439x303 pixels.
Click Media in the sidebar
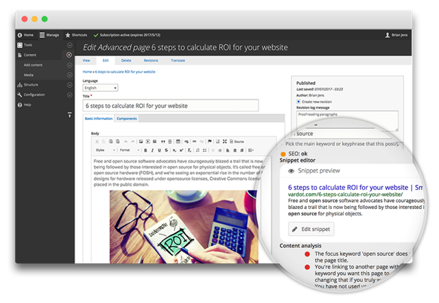click(x=29, y=75)
